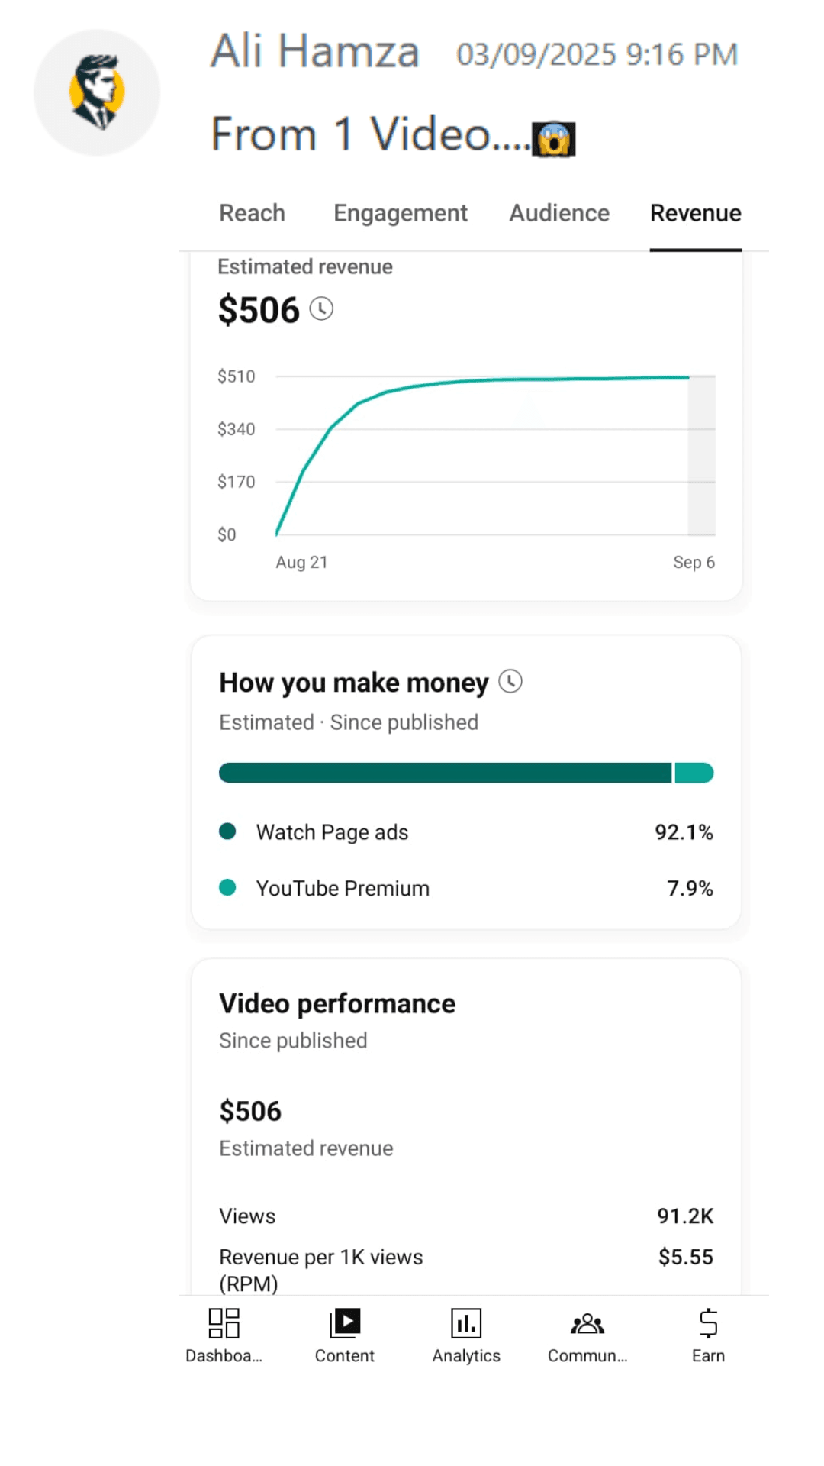The width and height of the screenshot is (824, 1466).
Task: Tap the clock icon beside $506 revenue
Action: tap(321, 309)
